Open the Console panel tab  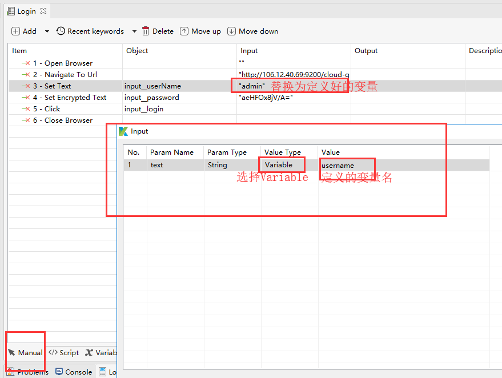tap(74, 372)
